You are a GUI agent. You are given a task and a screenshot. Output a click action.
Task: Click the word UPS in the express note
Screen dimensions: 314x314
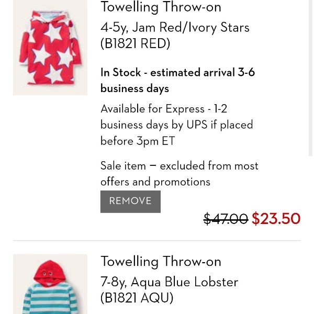[197, 125]
